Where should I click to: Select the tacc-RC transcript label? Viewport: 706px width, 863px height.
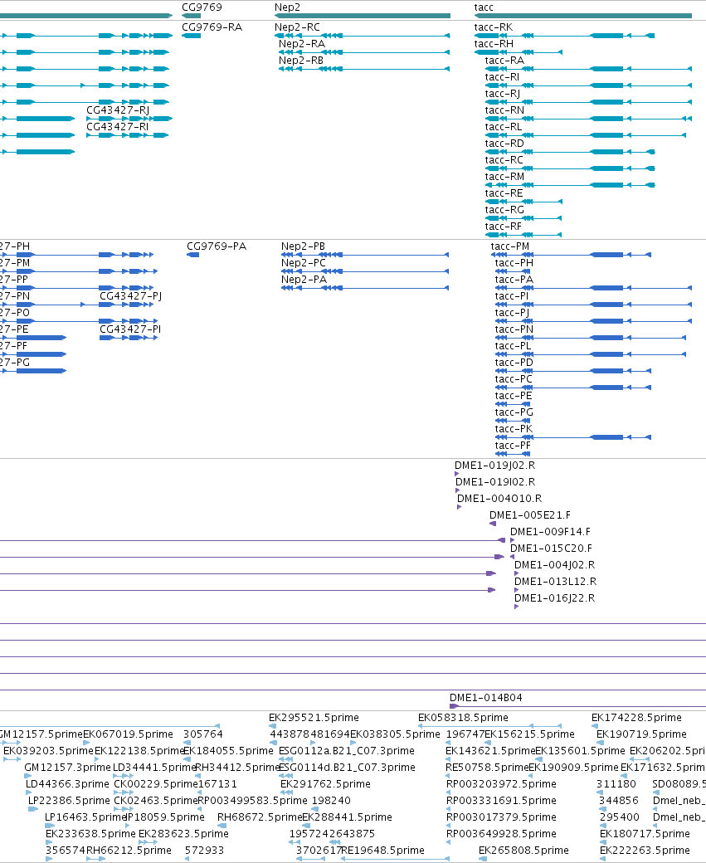tap(504, 159)
